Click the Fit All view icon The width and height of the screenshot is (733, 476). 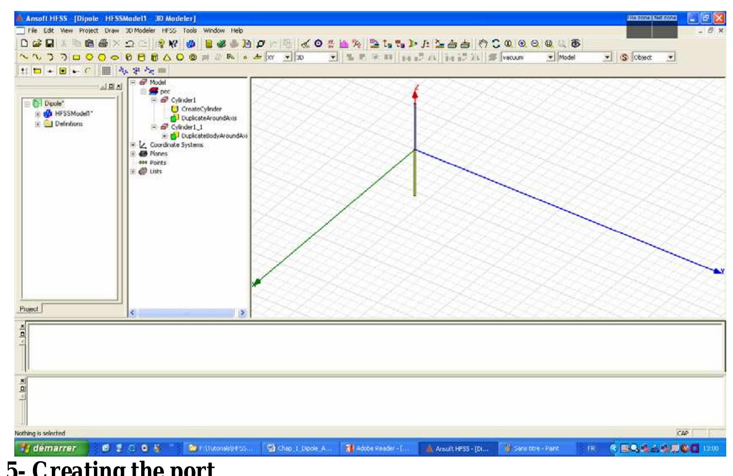549,43
